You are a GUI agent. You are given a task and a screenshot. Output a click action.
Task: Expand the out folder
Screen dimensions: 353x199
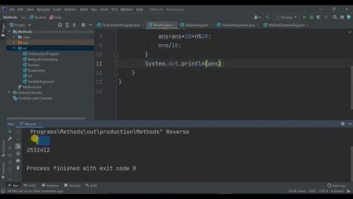[14, 43]
